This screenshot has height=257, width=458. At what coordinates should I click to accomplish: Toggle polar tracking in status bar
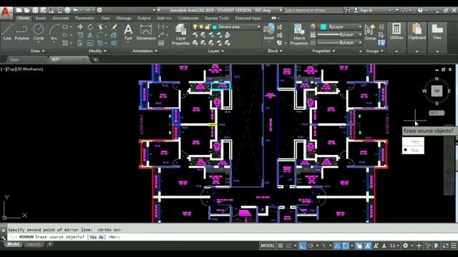coord(311,246)
